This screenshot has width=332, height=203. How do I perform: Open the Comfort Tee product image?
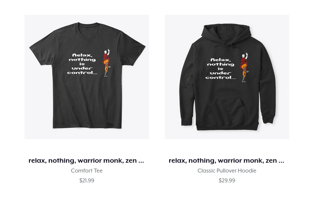87,77
